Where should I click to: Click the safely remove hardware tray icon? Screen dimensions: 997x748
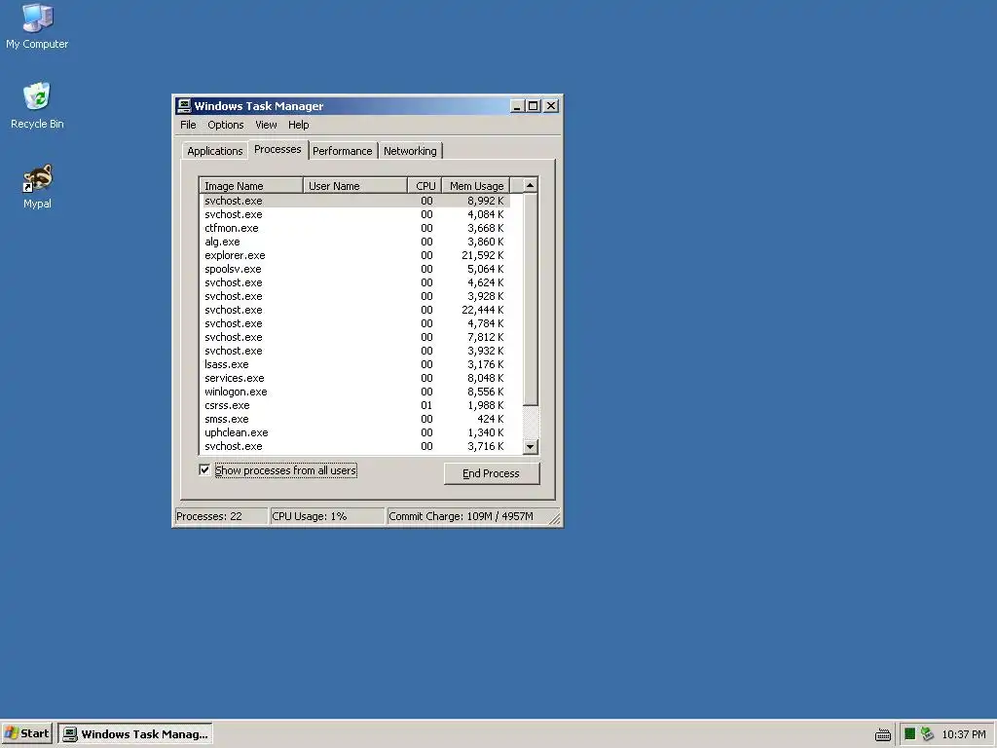point(927,734)
